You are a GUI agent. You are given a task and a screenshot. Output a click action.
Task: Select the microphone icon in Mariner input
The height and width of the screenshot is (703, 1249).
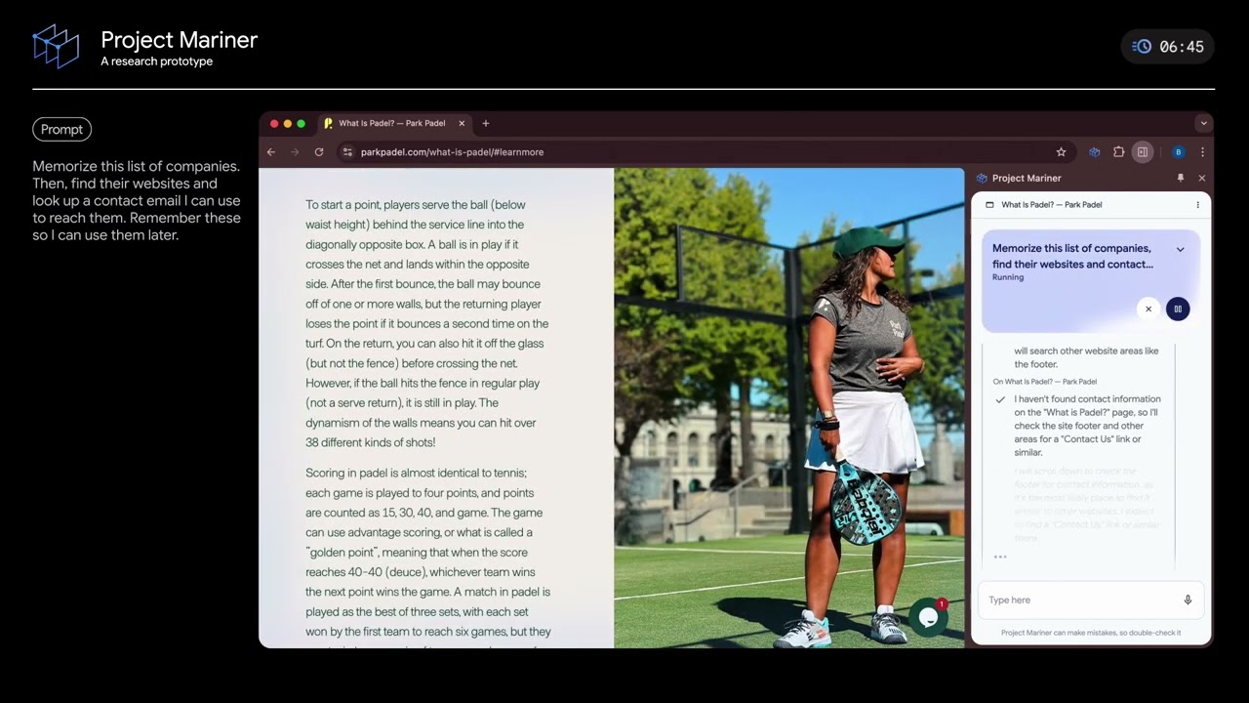[x=1188, y=600]
